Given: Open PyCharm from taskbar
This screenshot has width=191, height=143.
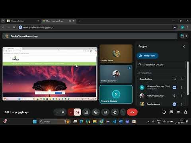Looking at the screenshot, I should [x=88, y=122].
